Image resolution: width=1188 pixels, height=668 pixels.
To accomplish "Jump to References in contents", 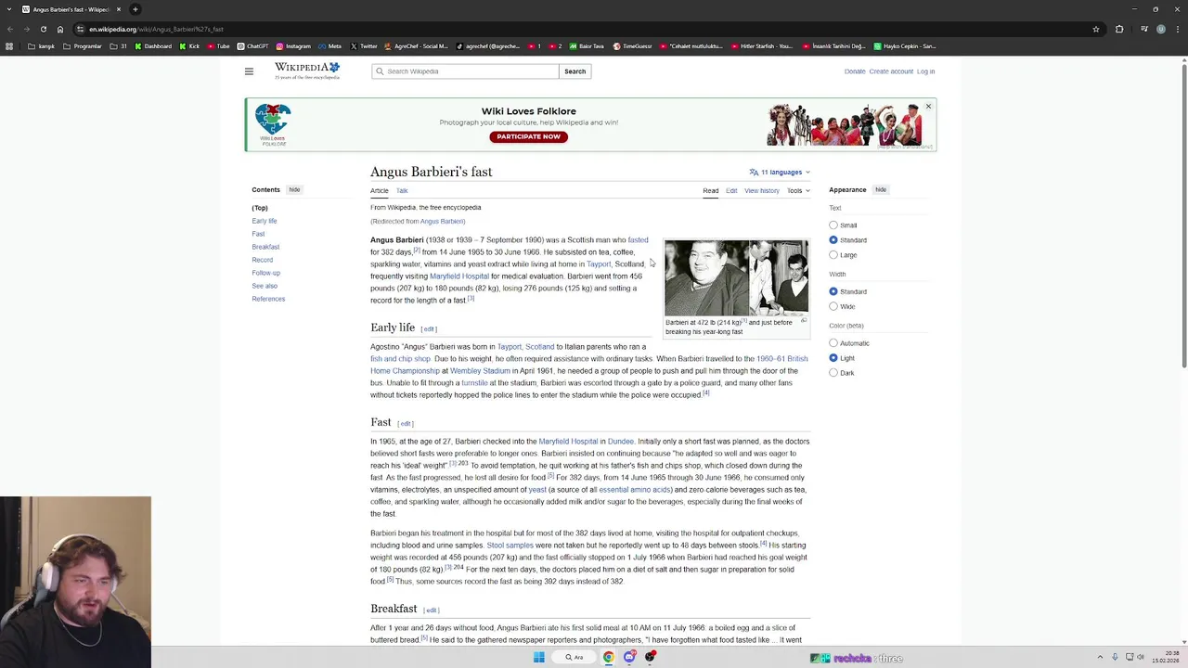I will (268, 299).
